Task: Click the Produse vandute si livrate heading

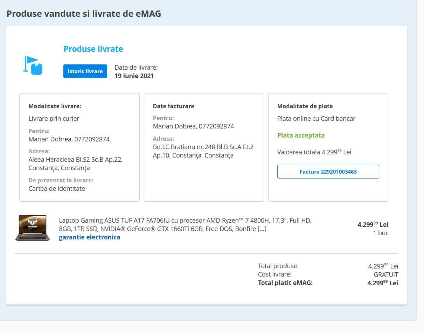Action: click(x=84, y=14)
